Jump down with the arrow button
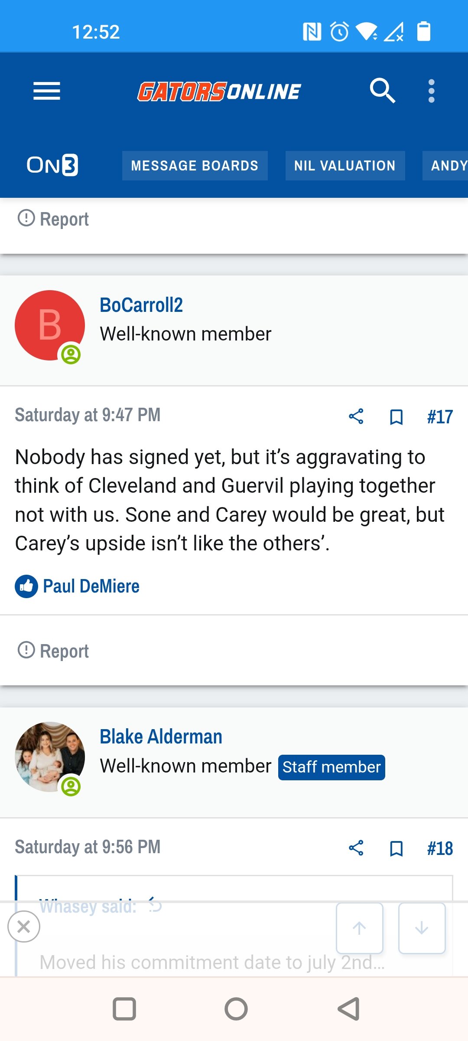 (422, 928)
